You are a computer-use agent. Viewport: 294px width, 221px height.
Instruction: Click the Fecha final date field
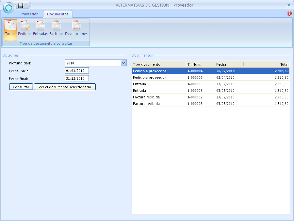pyautogui.click(x=77, y=78)
